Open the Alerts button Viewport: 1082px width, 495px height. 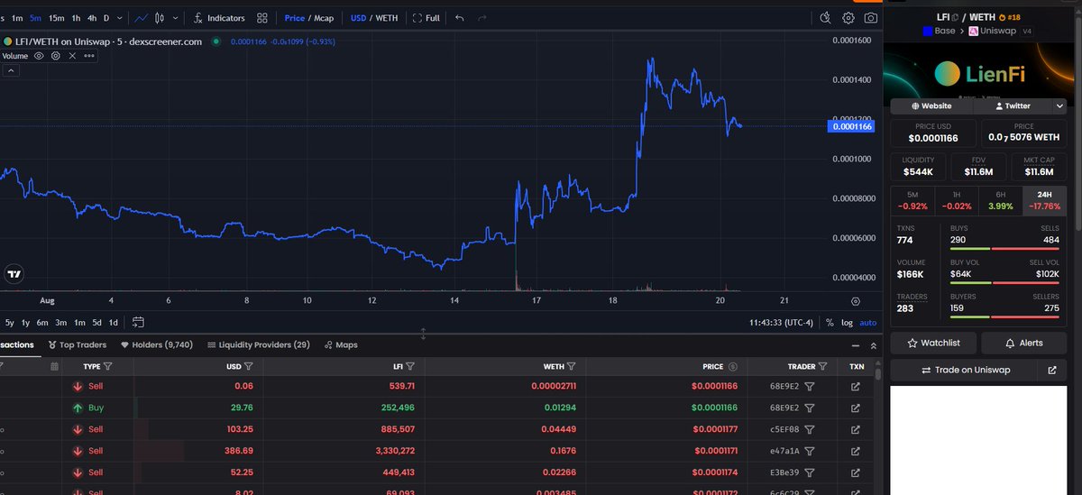tap(1024, 343)
